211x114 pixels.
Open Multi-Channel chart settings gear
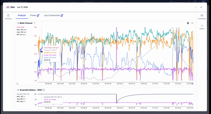[x=188, y=23]
